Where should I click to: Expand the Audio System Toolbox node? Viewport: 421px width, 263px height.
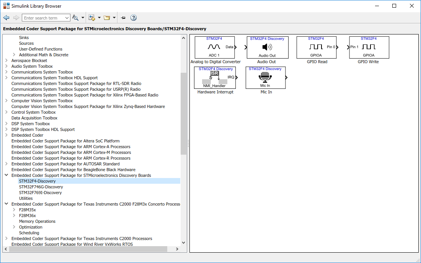(x=7, y=66)
